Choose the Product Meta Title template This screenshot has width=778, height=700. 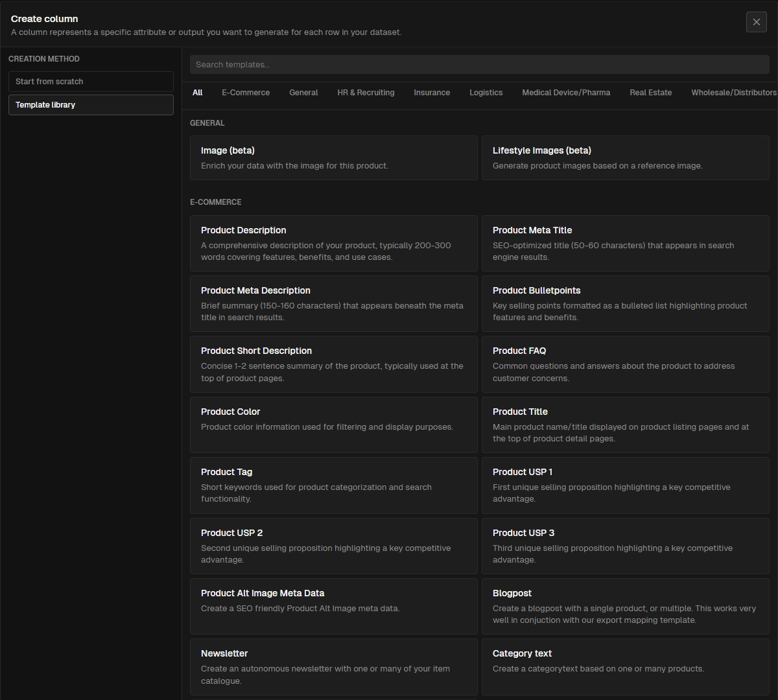(x=625, y=243)
